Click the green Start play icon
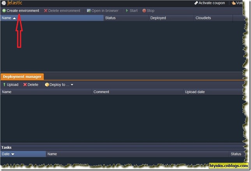Image resolution: width=251 pixels, height=171 pixels. point(127,11)
